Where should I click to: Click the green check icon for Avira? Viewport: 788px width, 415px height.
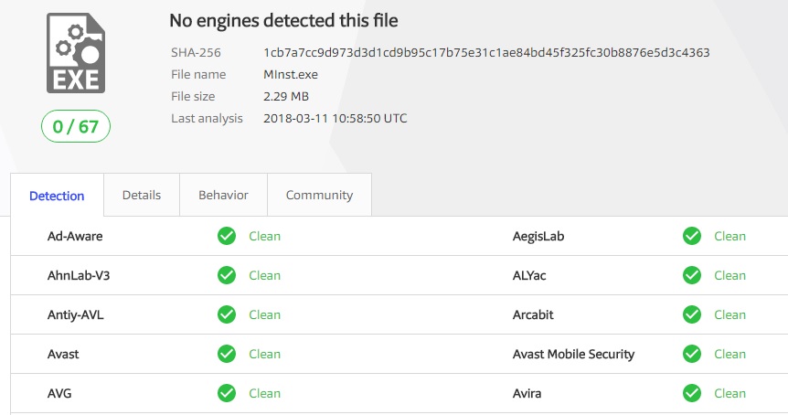[x=692, y=393]
